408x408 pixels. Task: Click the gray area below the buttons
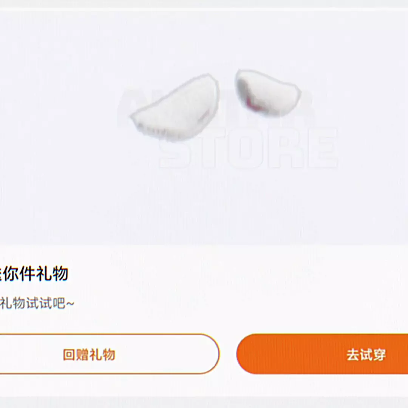(x=204, y=402)
